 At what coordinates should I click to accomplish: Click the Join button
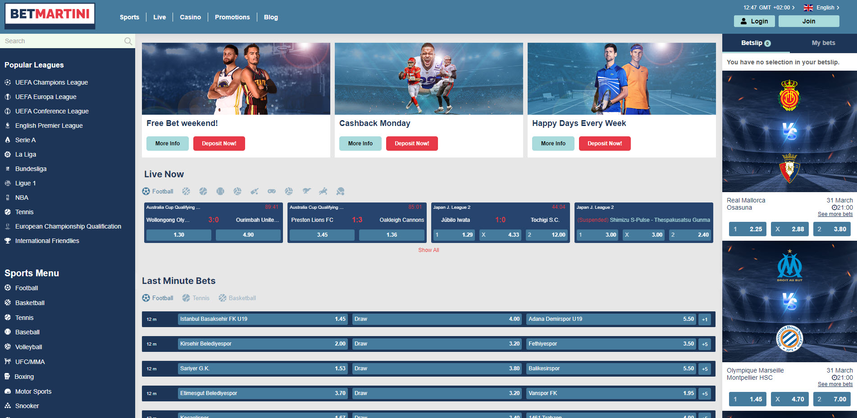[809, 21]
